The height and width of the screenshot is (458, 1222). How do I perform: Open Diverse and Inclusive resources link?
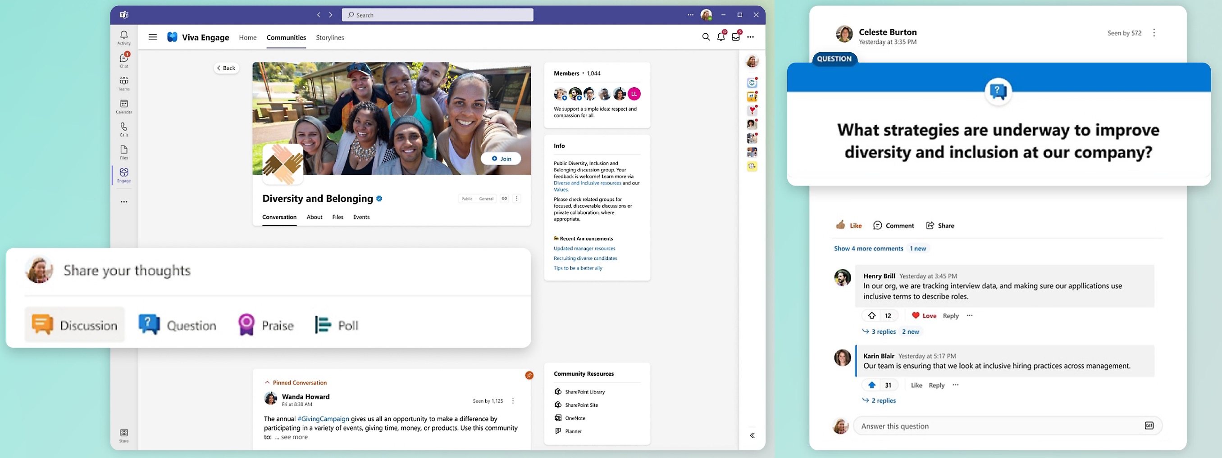[587, 183]
